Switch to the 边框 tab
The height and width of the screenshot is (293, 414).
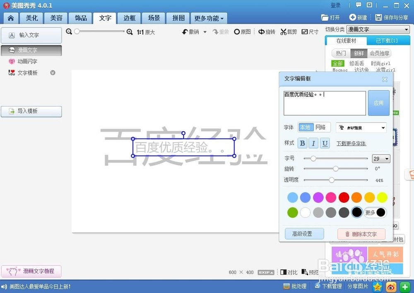(129, 18)
